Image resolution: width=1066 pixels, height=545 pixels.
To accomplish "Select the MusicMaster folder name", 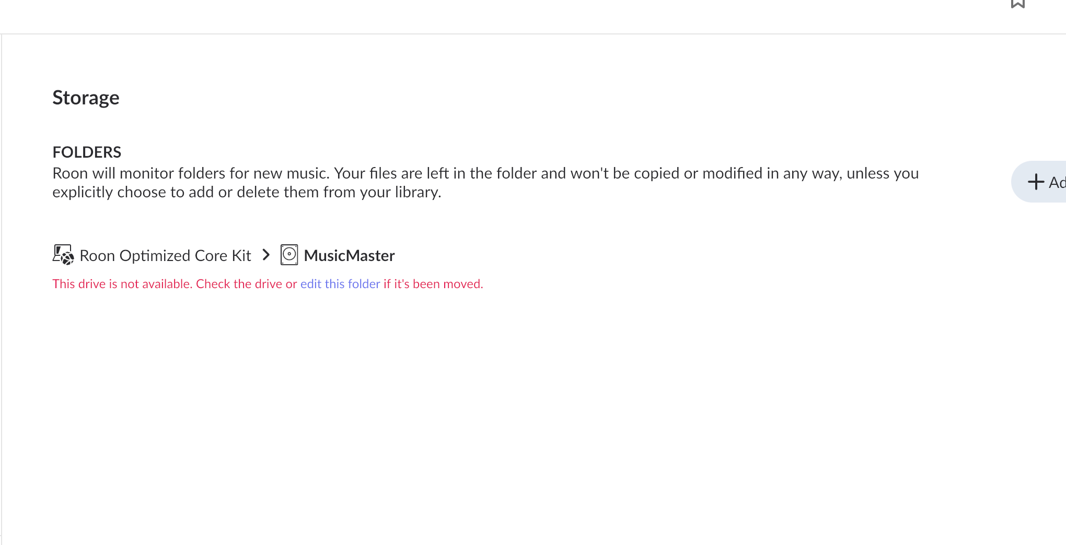I will (349, 256).
